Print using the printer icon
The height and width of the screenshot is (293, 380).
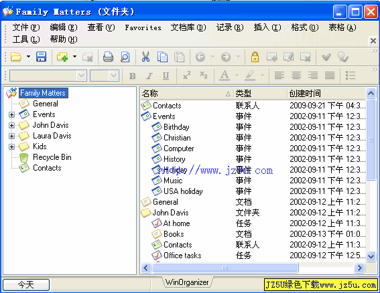click(108, 57)
